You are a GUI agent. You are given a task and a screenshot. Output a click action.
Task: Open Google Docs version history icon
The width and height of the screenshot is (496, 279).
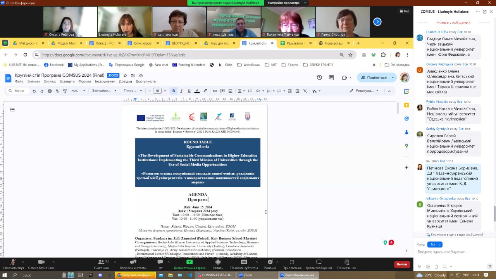[x=319, y=77]
